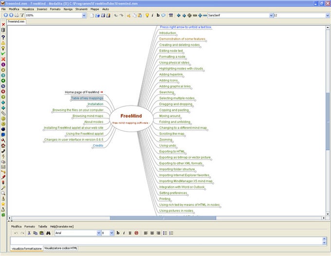Create a new mind map file
This screenshot has height=256, width=331.
coord(92,16)
